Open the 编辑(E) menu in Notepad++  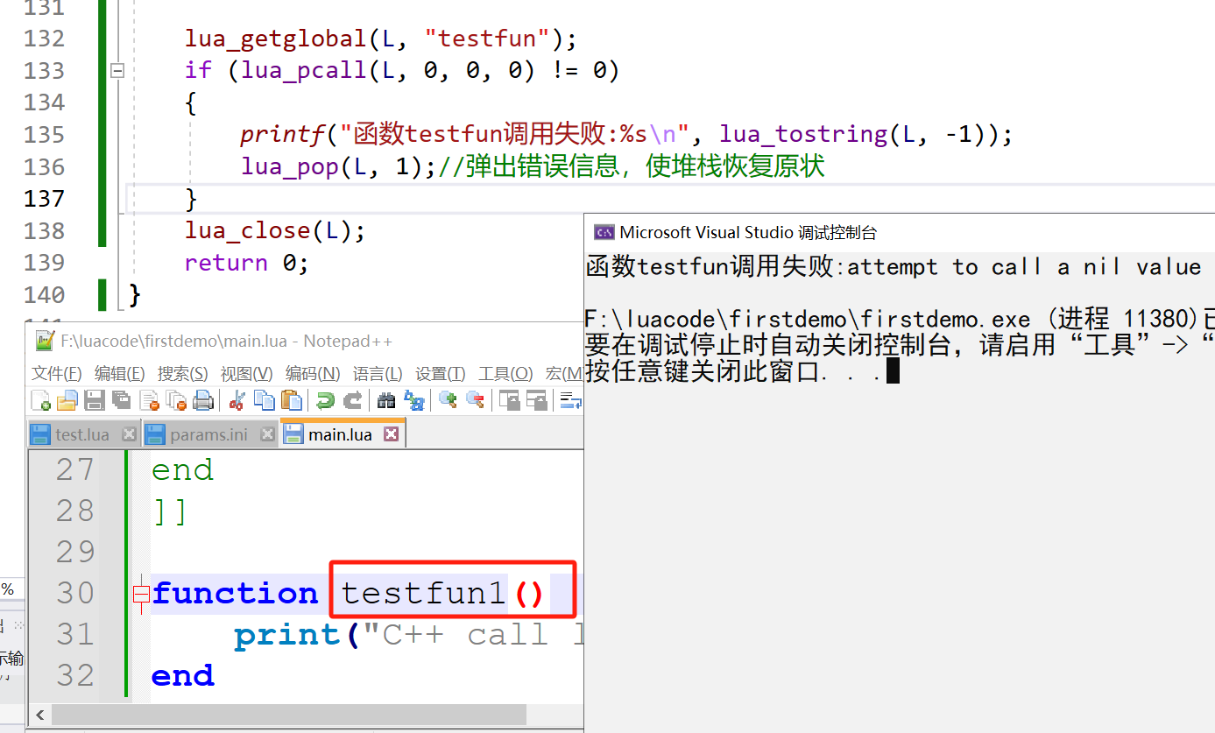pos(120,374)
